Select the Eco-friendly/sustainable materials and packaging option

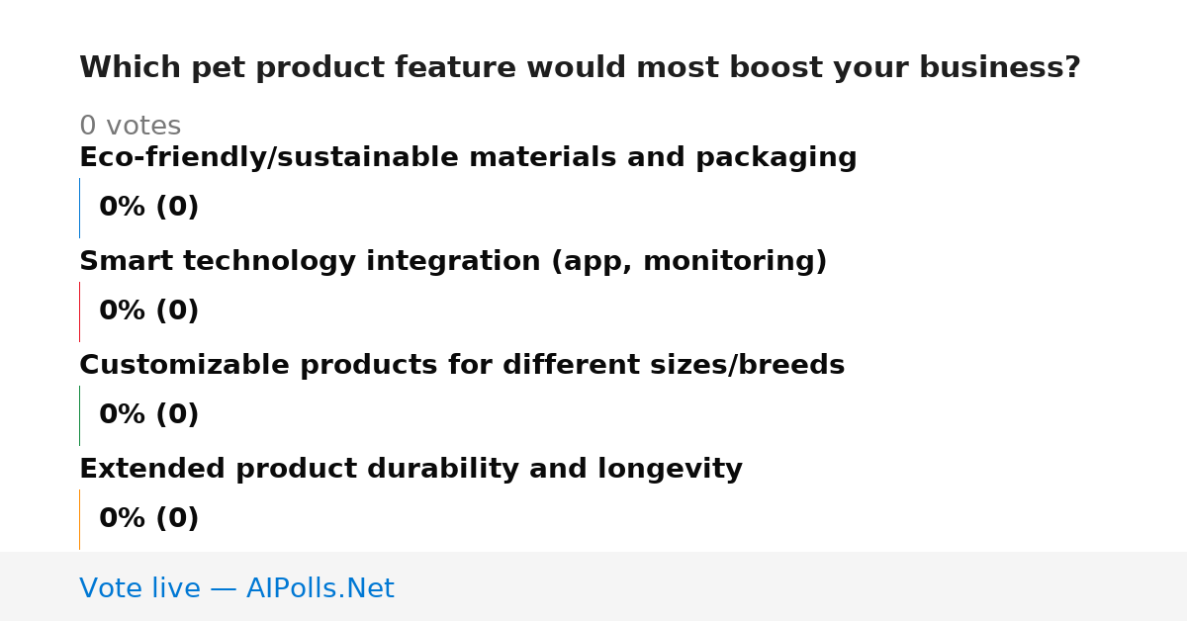point(468,158)
